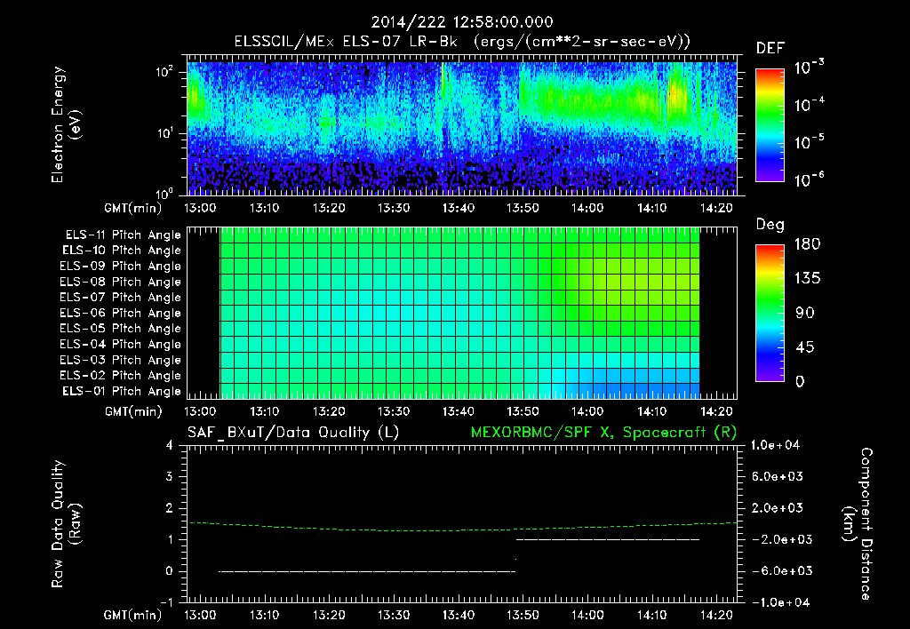Screen dimensions: 910x629
Task: Click the 1.0e+04 right axis tick label
Action: (x=775, y=445)
